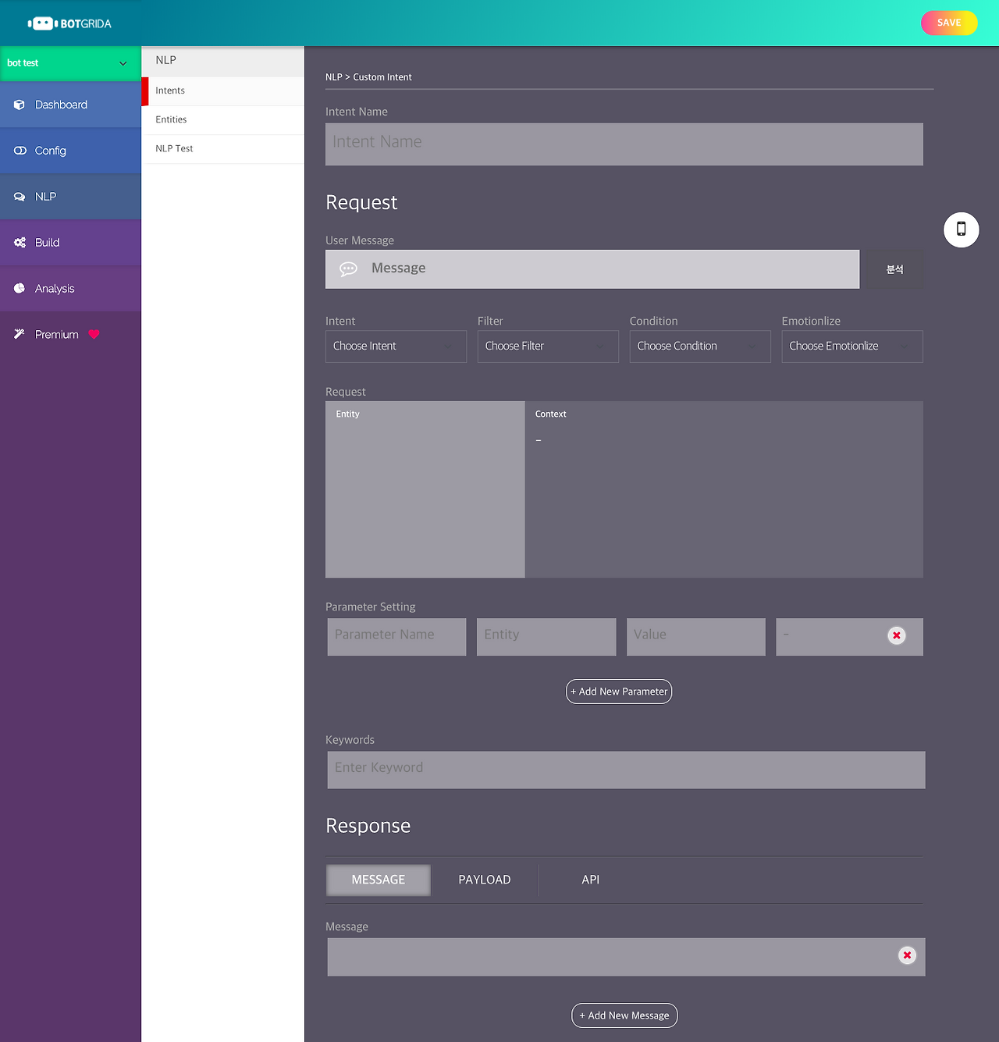This screenshot has height=1042, width=999.
Task: Expand the bot test selector chevron
Action: [123, 63]
